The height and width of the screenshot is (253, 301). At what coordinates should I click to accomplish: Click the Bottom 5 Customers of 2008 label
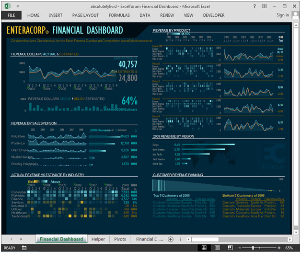[243, 195]
